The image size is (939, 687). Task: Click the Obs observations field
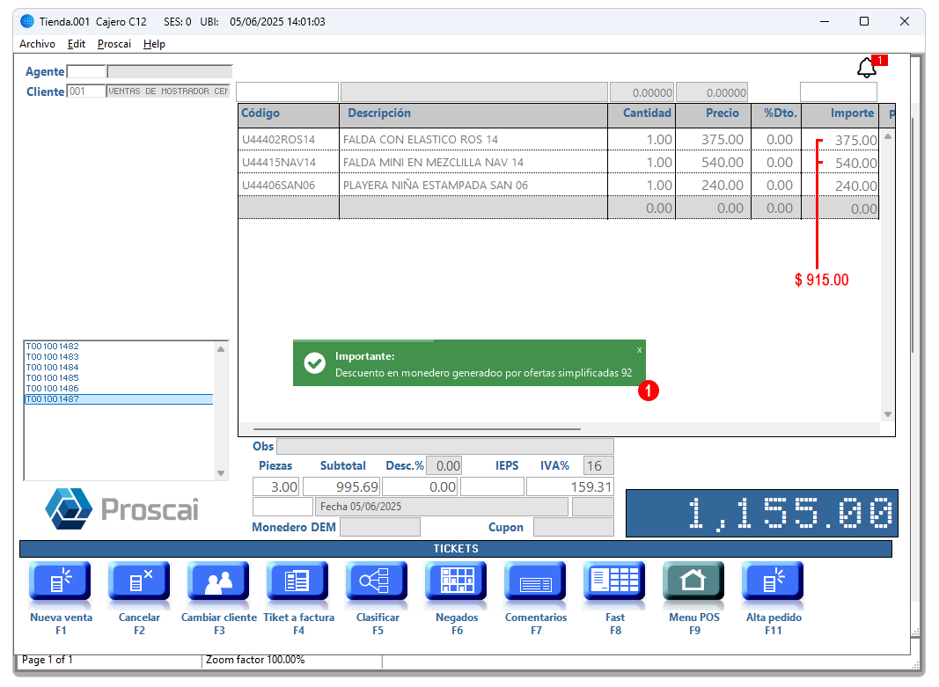[445, 447]
